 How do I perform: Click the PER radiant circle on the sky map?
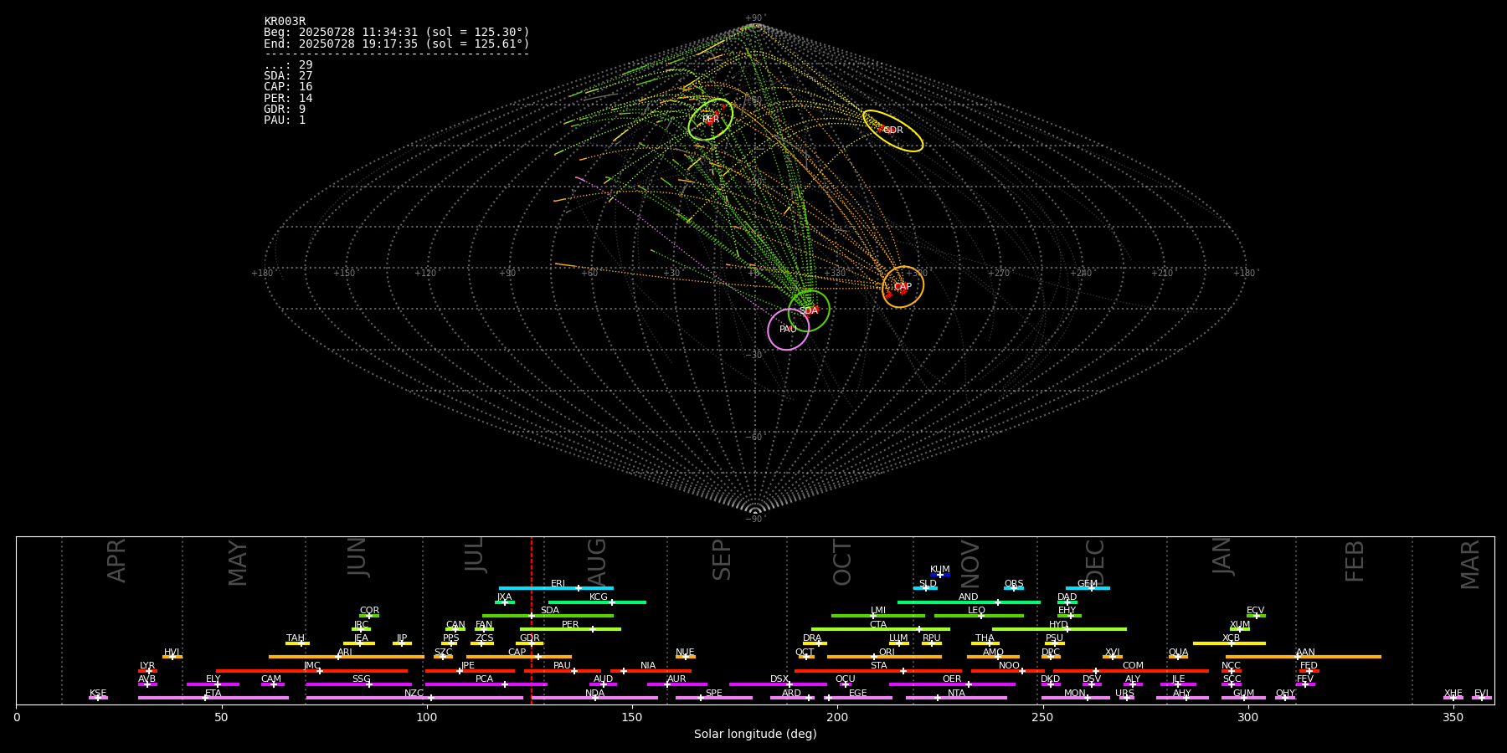711,119
